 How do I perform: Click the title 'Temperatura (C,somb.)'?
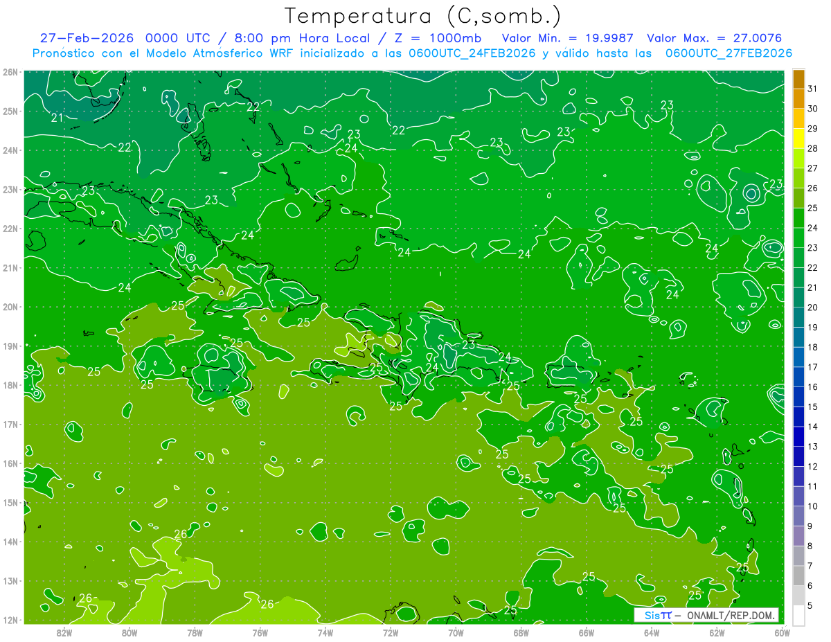424,16
